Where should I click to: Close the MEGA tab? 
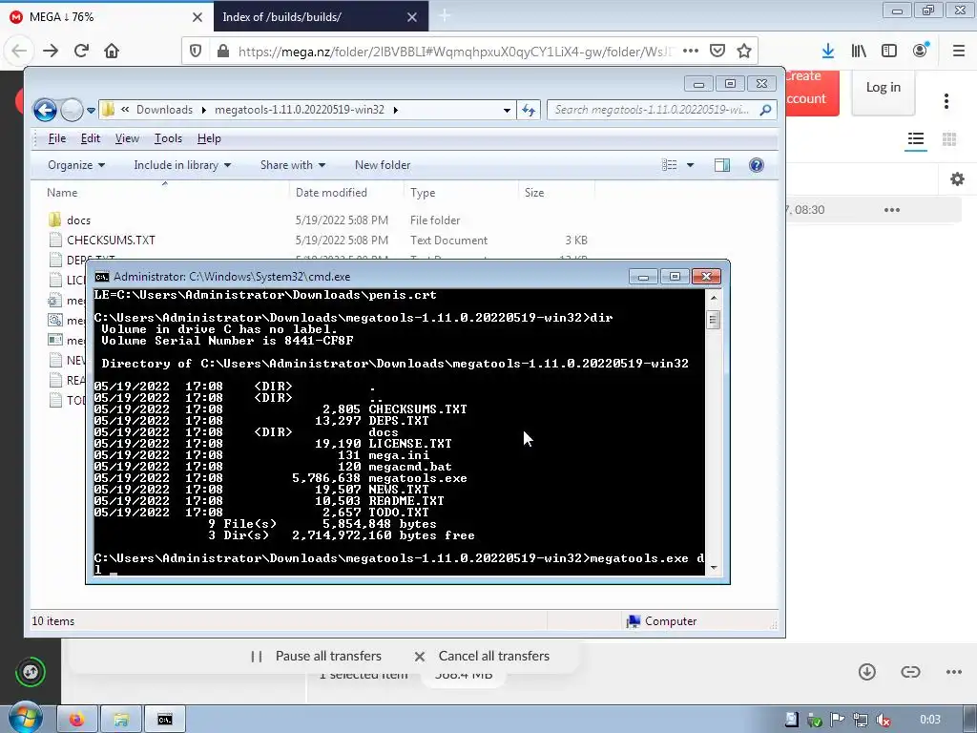[197, 17]
